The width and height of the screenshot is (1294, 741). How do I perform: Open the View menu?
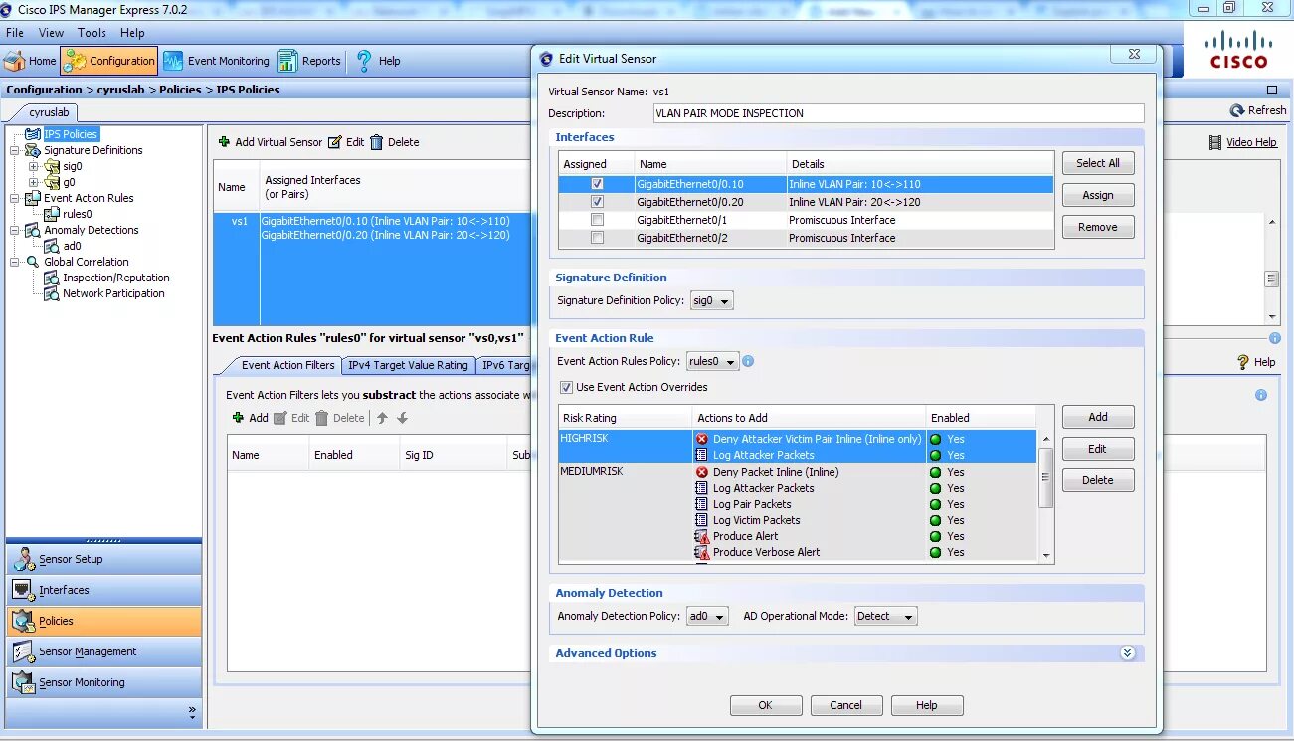(51, 33)
